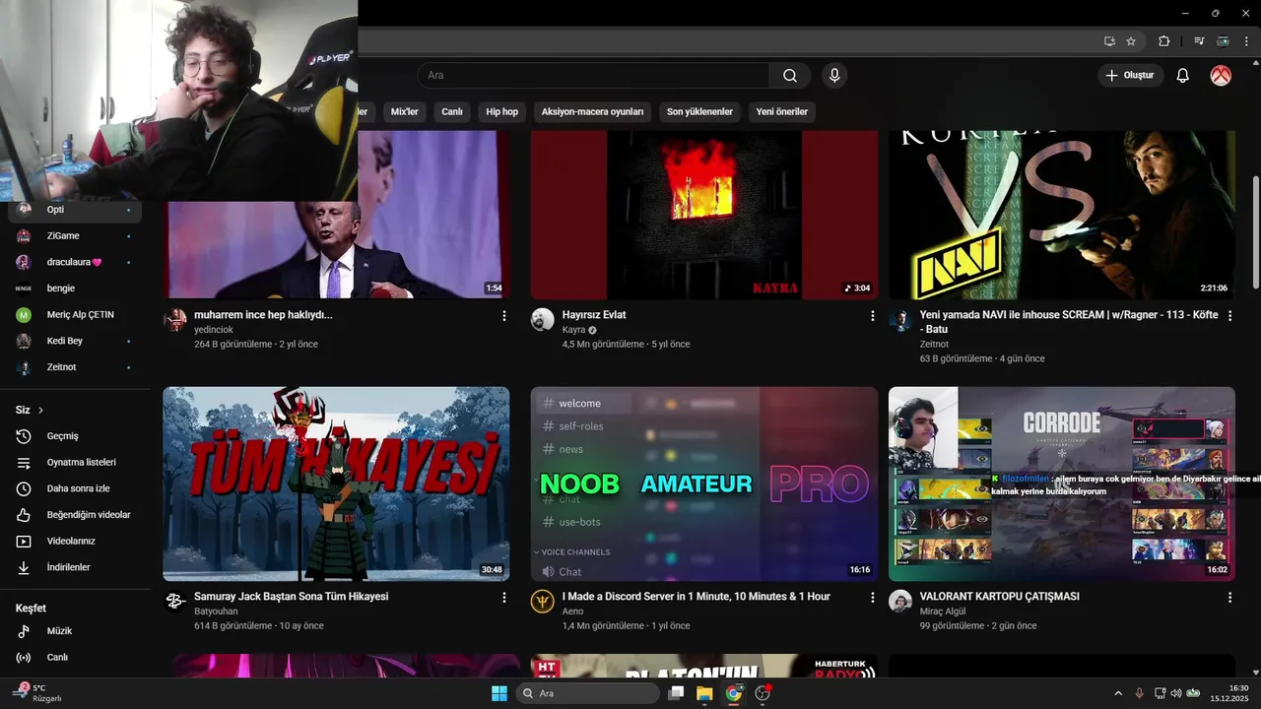Expand the Siz section chevron
1261x709 pixels.
click(40, 411)
